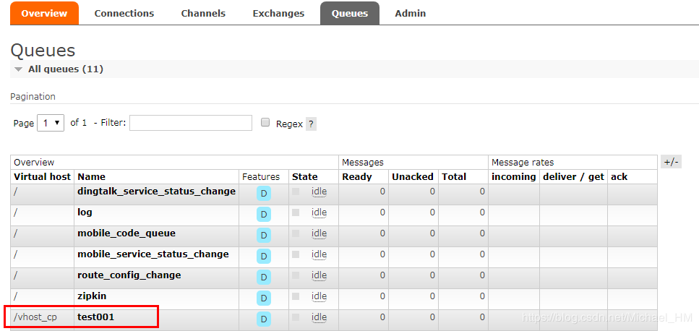Screen dimensions: 699x331
Task: Sort queues by the Name column header
Action: [91, 176]
